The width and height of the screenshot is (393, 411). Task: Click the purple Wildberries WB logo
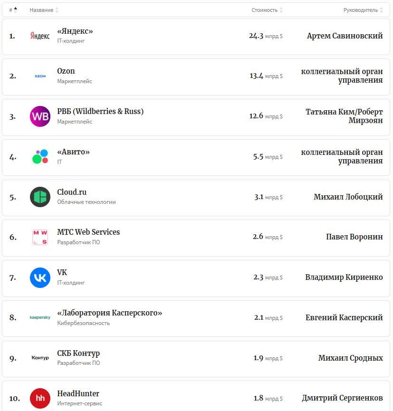click(40, 116)
